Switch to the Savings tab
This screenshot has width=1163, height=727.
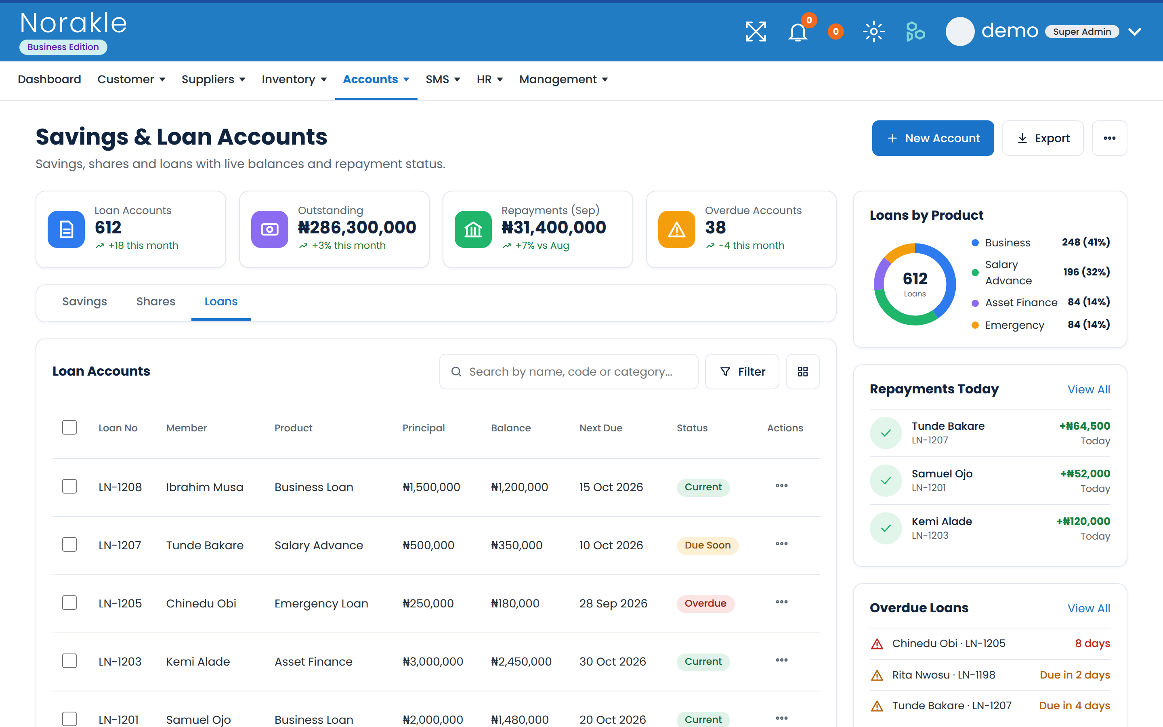pyautogui.click(x=84, y=301)
